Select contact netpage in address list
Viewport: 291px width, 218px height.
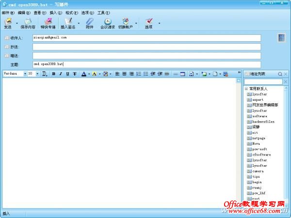(256, 138)
